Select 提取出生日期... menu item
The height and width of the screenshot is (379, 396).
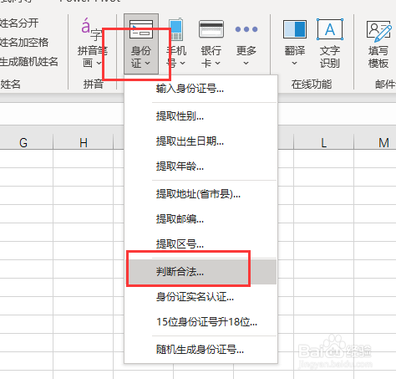[x=201, y=141]
